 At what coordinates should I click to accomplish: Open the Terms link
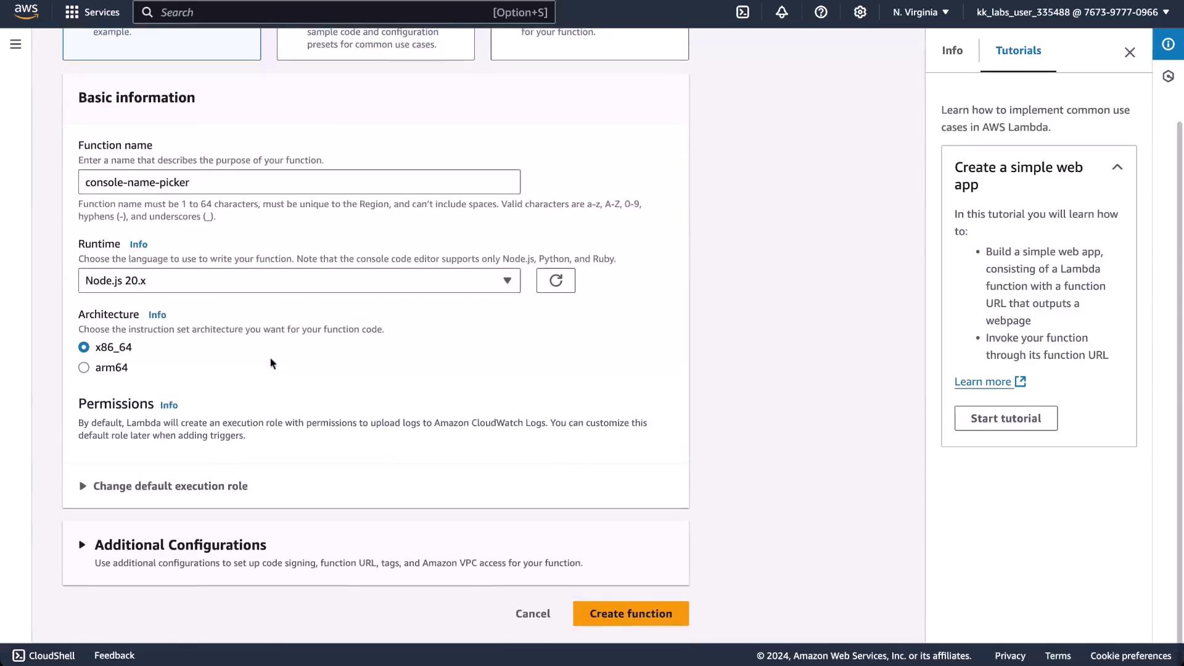pos(1058,656)
